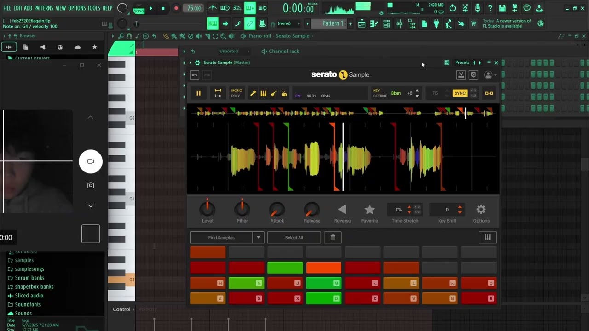Click the photo camera icon in overlay window
The image size is (589, 331).
(x=91, y=185)
